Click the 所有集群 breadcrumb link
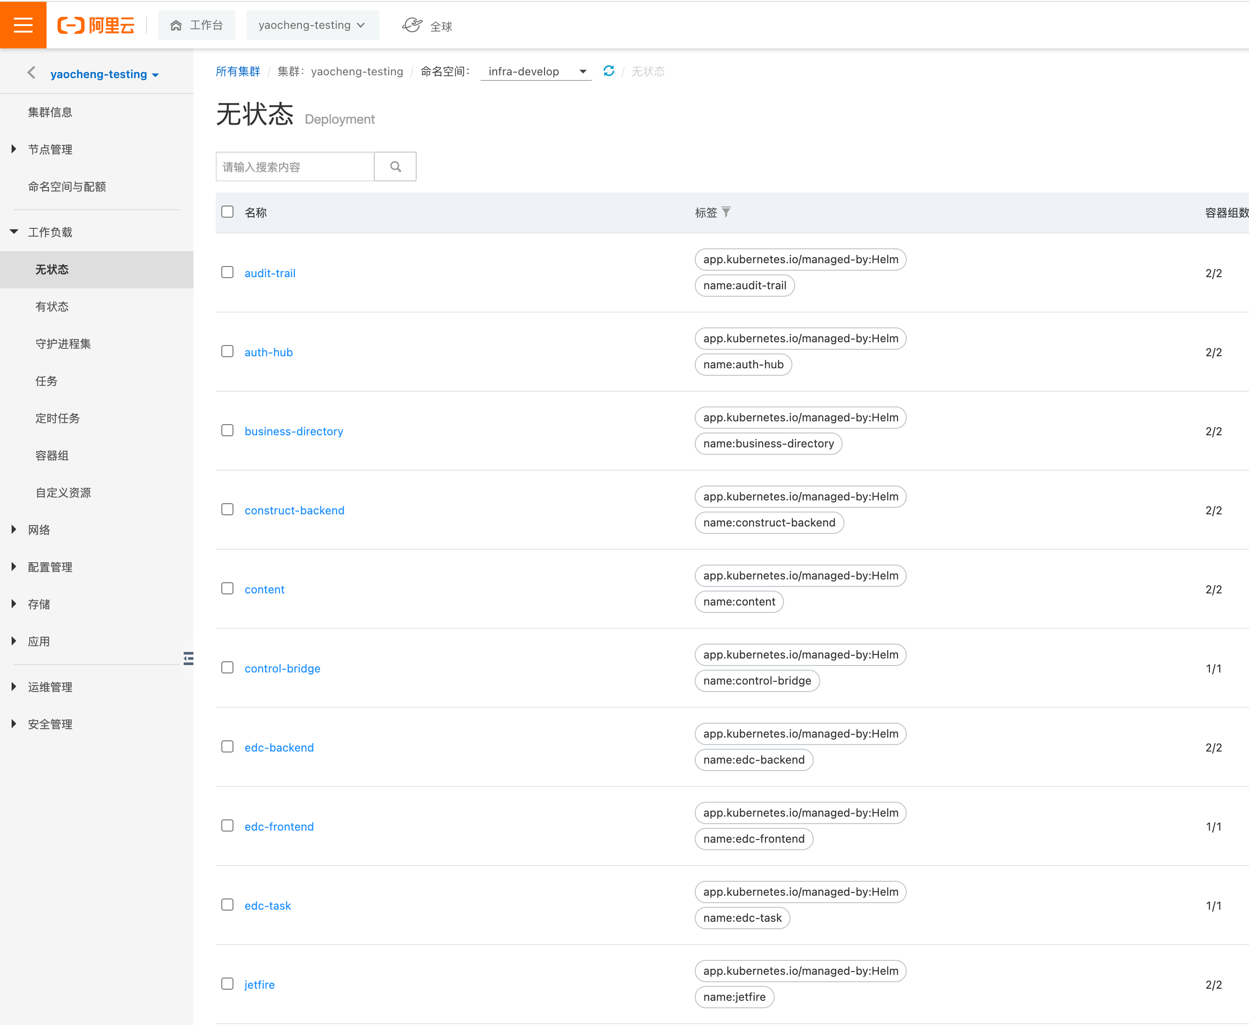 pos(237,72)
